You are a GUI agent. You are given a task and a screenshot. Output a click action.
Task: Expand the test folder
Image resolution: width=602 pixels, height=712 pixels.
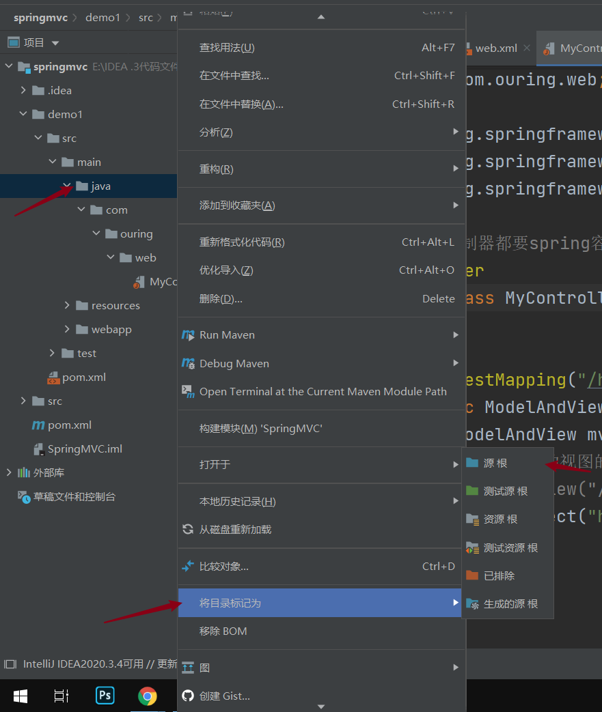[x=52, y=353]
